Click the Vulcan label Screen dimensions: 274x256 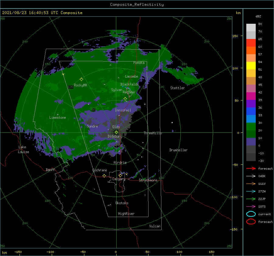tap(155, 226)
